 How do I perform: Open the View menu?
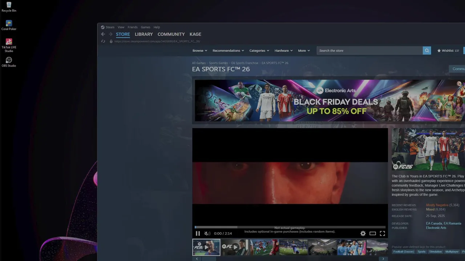[121, 27]
